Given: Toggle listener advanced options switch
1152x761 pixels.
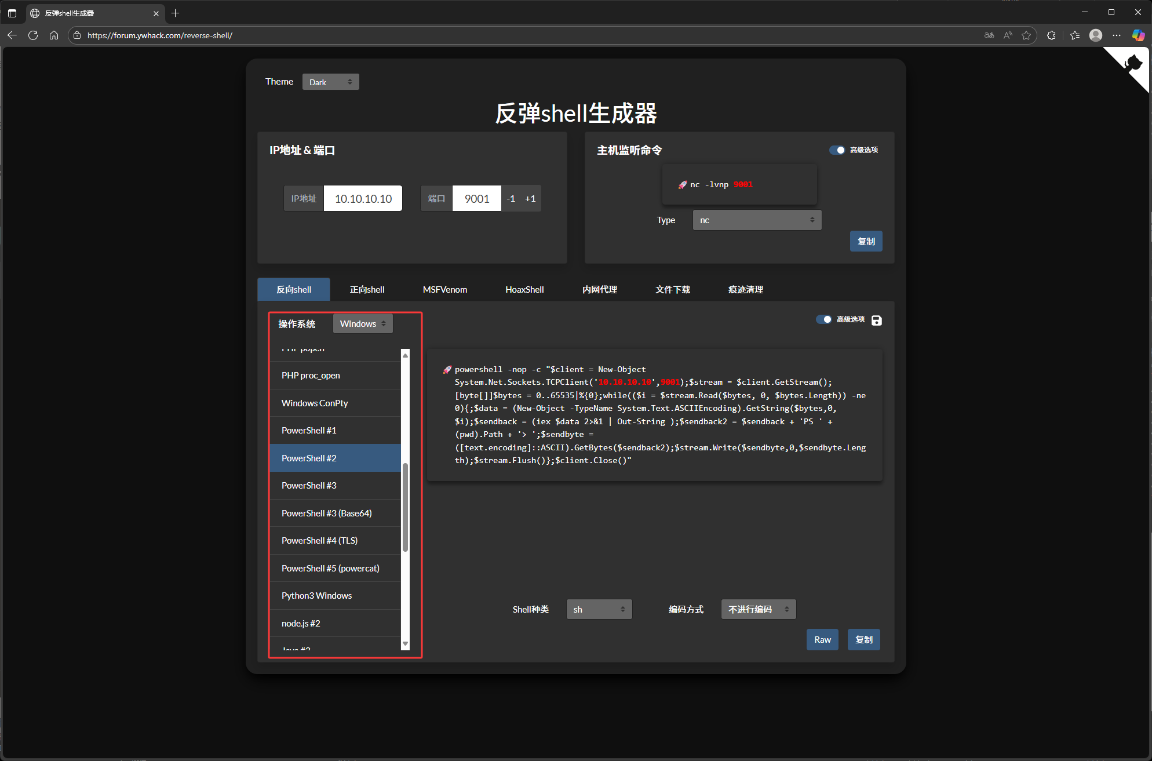Looking at the screenshot, I should pos(837,150).
